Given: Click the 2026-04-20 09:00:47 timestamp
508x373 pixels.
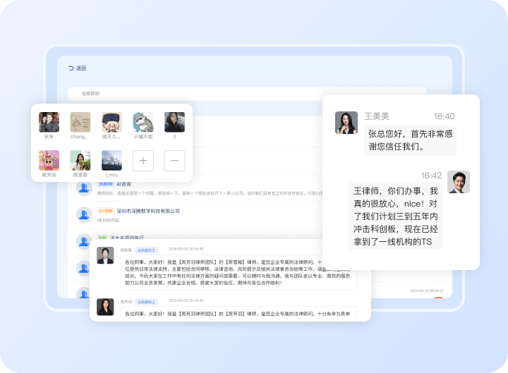Looking at the screenshot, I should pyautogui.click(x=427, y=291).
